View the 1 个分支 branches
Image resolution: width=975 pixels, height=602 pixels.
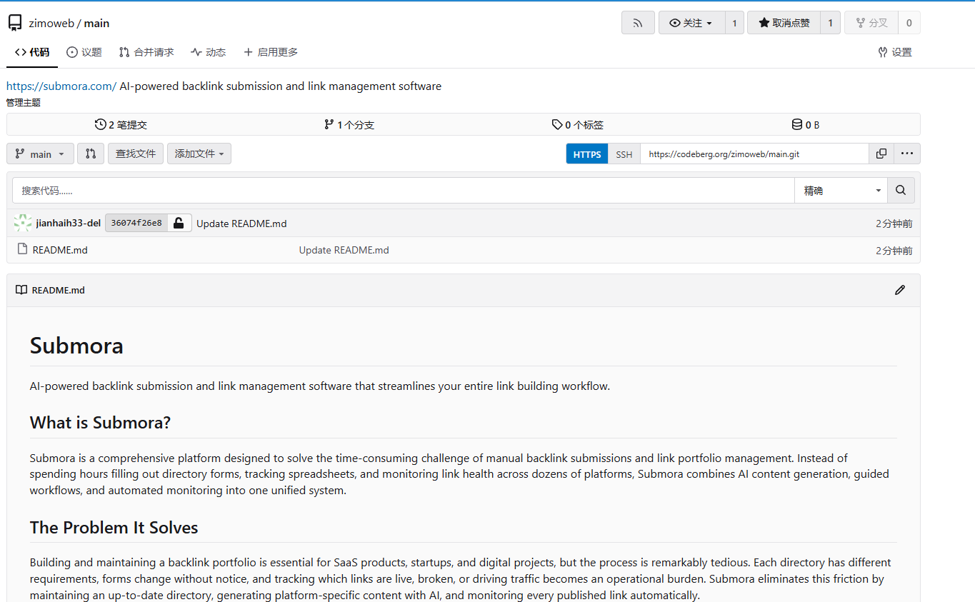tap(349, 124)
